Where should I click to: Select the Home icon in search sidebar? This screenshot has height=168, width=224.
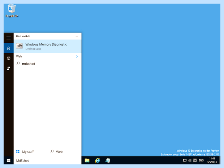[x=9, y=48]
